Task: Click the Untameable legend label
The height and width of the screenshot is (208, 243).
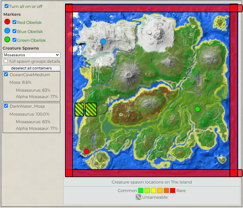Action: click(x=155, y=197)
